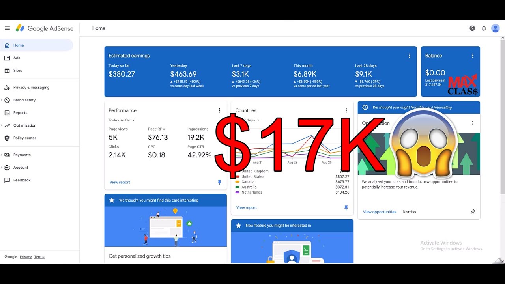Click the United States legend row
505x284 pixels.
click(292, 177)
